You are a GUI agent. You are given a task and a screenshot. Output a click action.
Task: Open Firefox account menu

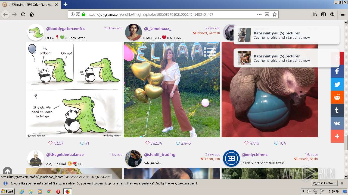pos(332,14)
